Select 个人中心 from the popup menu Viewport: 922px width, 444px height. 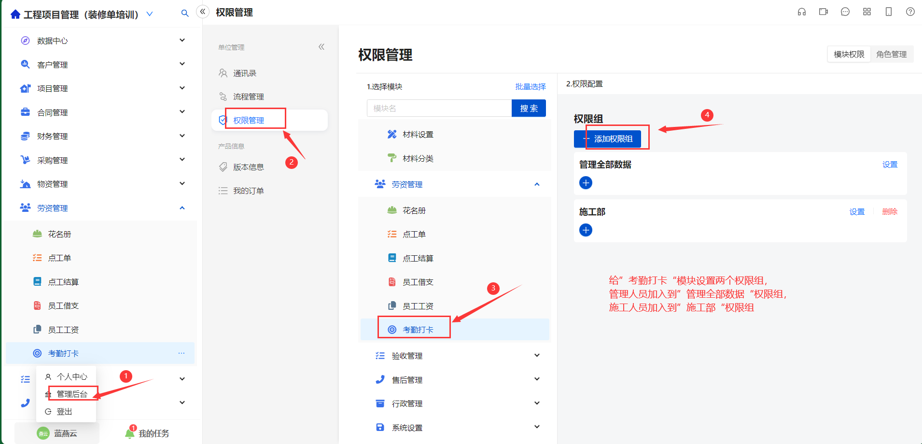(67, 376)
